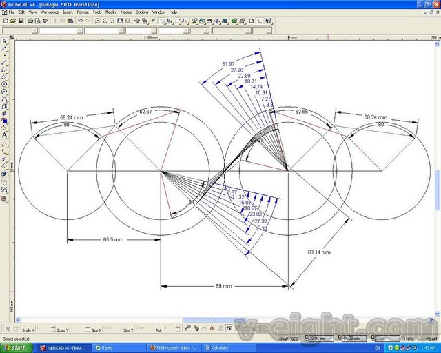The width and height of the screenshot is (441, 353).
Task: Print the drawing
Action: (30, 21)
